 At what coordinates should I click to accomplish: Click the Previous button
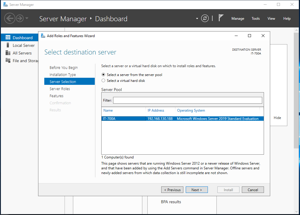click(172, 190)
